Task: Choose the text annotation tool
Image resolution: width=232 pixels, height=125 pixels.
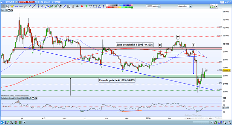Action: pyautogui.click(x=69, y=6)
